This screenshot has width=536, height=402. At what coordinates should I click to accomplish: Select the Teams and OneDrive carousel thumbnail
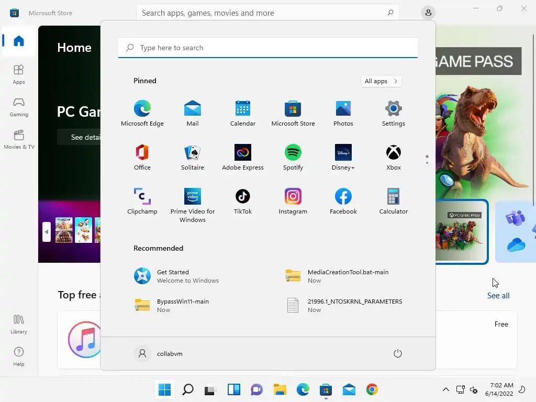pyautogui.click(x=516, y=232)
